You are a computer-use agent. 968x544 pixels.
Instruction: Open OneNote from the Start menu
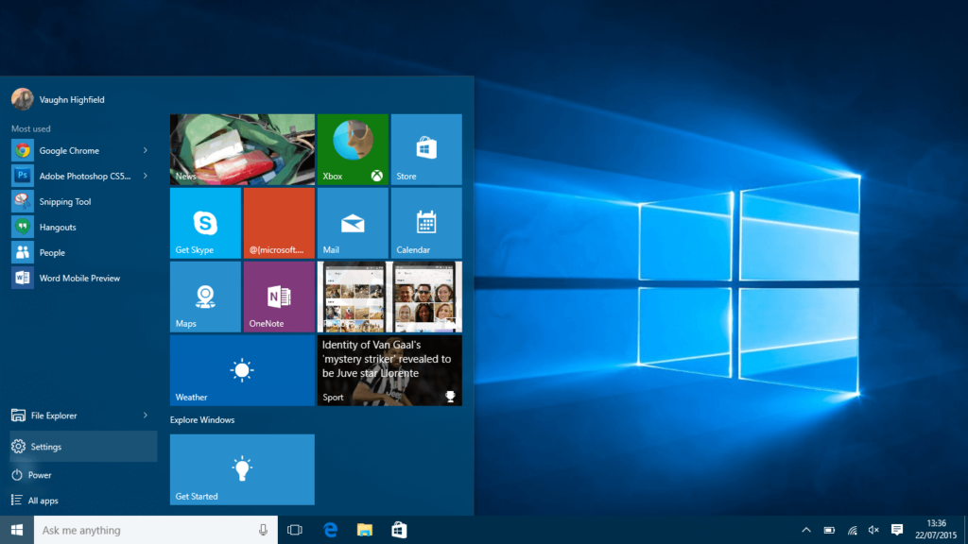(279, 297)
